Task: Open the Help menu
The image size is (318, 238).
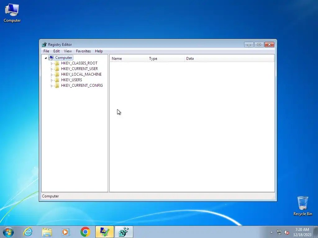Action: pyautogui.click(x=99, y=51)
